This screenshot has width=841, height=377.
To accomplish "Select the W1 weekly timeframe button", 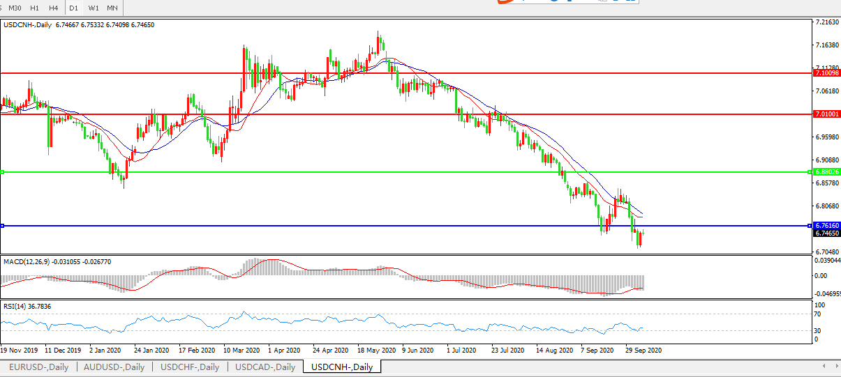I will (94, 8).
